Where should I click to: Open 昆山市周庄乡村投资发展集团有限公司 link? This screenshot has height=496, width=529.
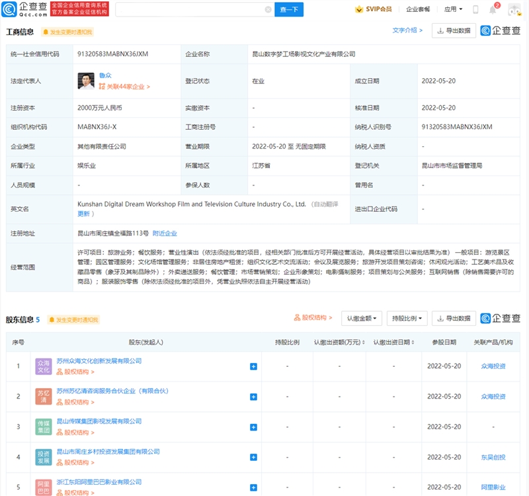pos(108,452)
